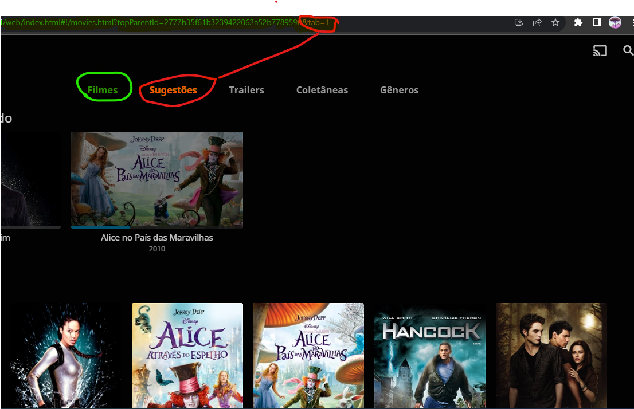Click the share page icon
Viewport: 634px width, 409px height.
[537, 23]
